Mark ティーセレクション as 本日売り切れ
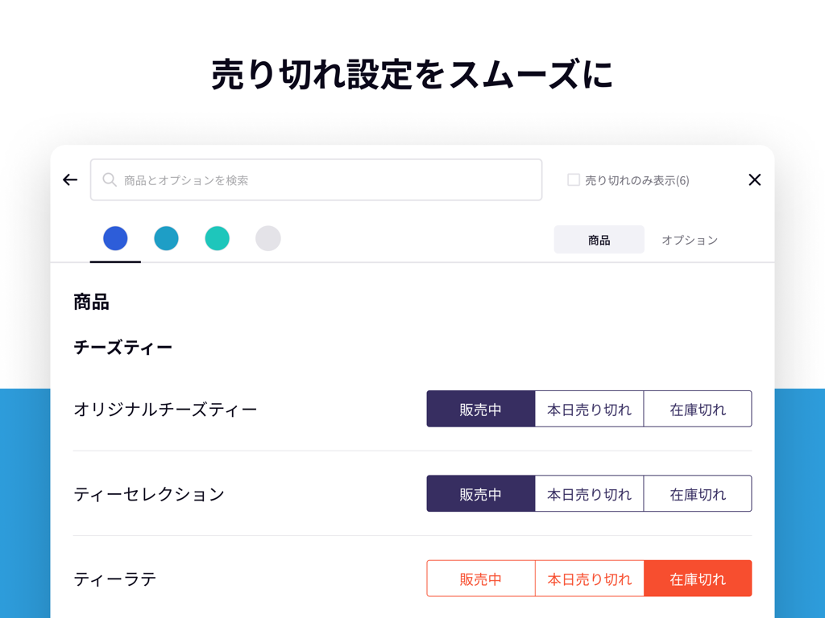The width and height of the screenshot is (825, 618). coord(589,494)
